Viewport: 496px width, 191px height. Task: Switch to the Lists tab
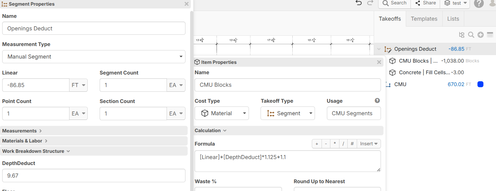tap(453, 19)
